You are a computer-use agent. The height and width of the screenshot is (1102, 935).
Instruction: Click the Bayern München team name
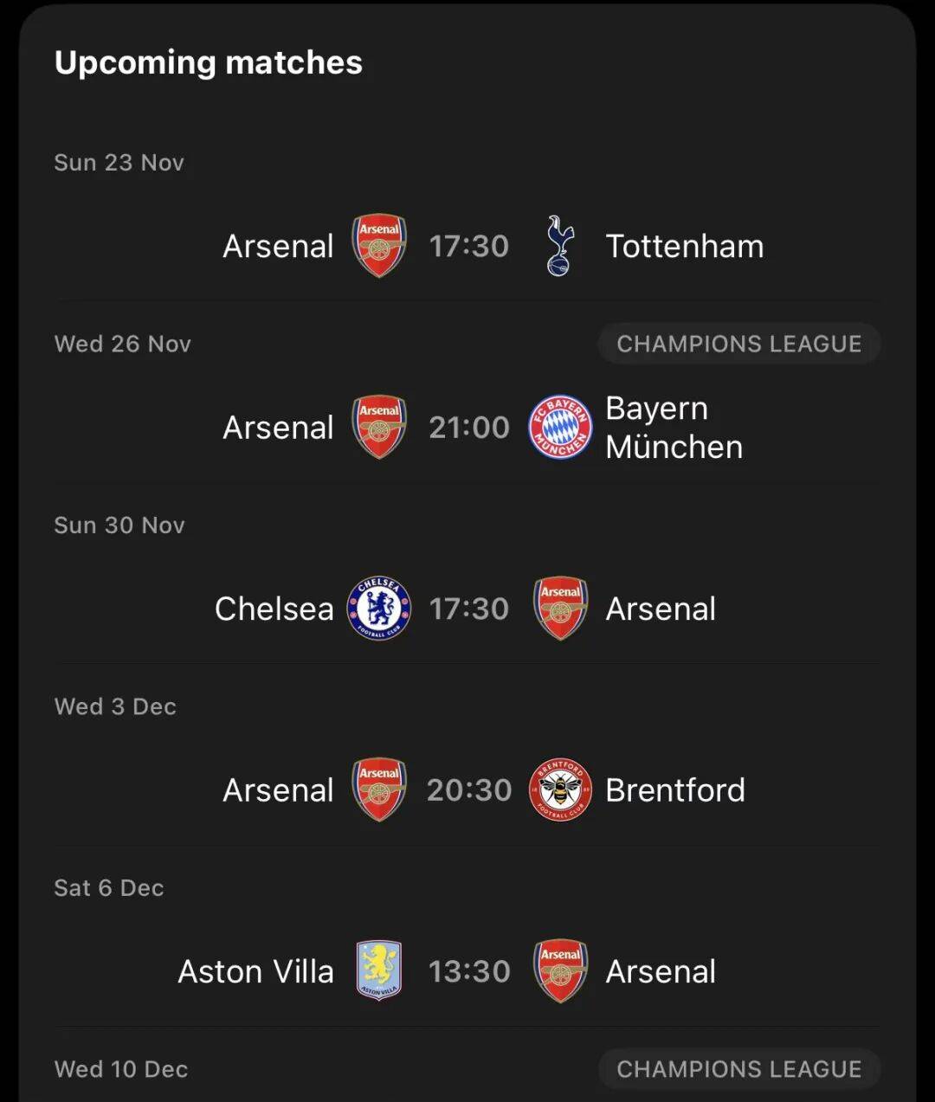point(674,428)
